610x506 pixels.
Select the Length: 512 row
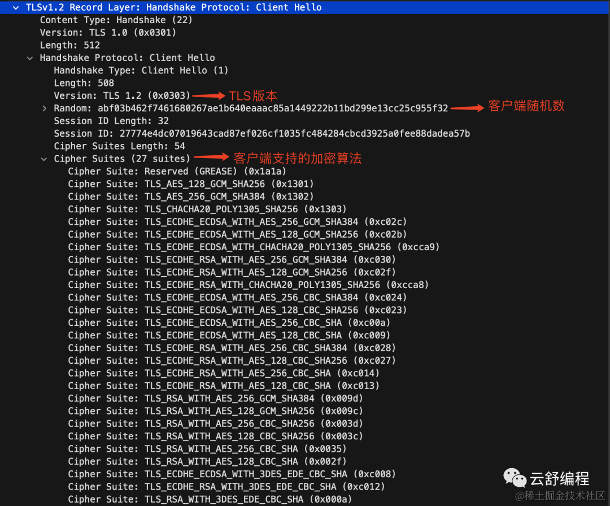tap(69, 45)
